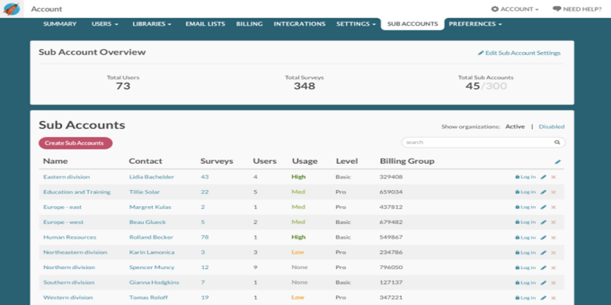Delete Education and Training sub account
The image size is (611, 305).
[x=553, y=192]
